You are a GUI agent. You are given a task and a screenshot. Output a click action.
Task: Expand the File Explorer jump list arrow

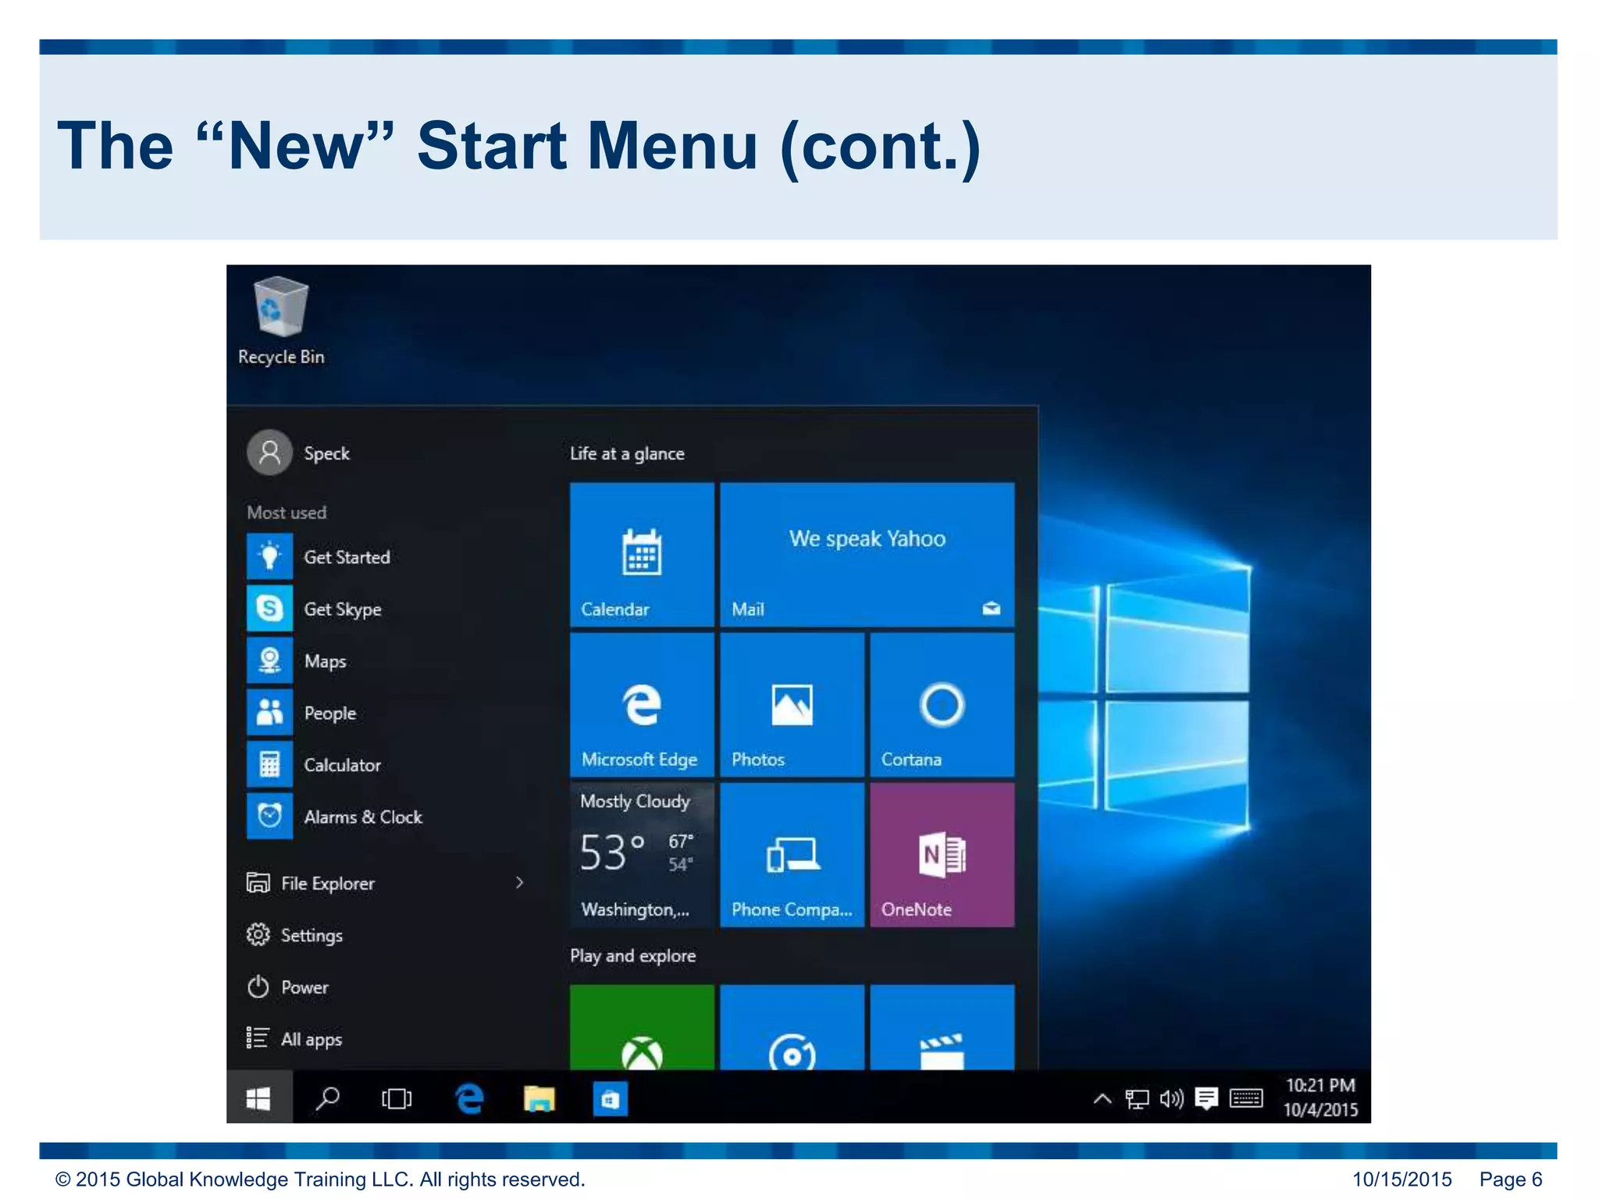pyautogui.click(x=520, y=883)
